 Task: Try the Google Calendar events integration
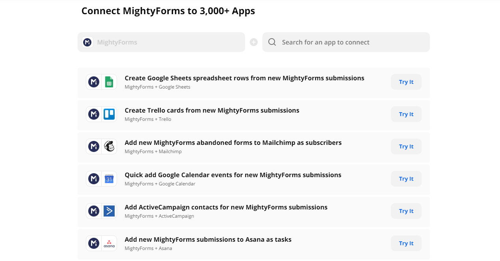(x=406, y=179)
